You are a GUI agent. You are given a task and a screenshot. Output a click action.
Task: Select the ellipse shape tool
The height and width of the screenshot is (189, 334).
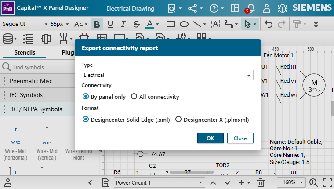pyautogui.click(x=184, y=24)
